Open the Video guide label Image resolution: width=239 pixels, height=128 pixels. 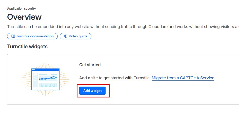coord(78,36)
